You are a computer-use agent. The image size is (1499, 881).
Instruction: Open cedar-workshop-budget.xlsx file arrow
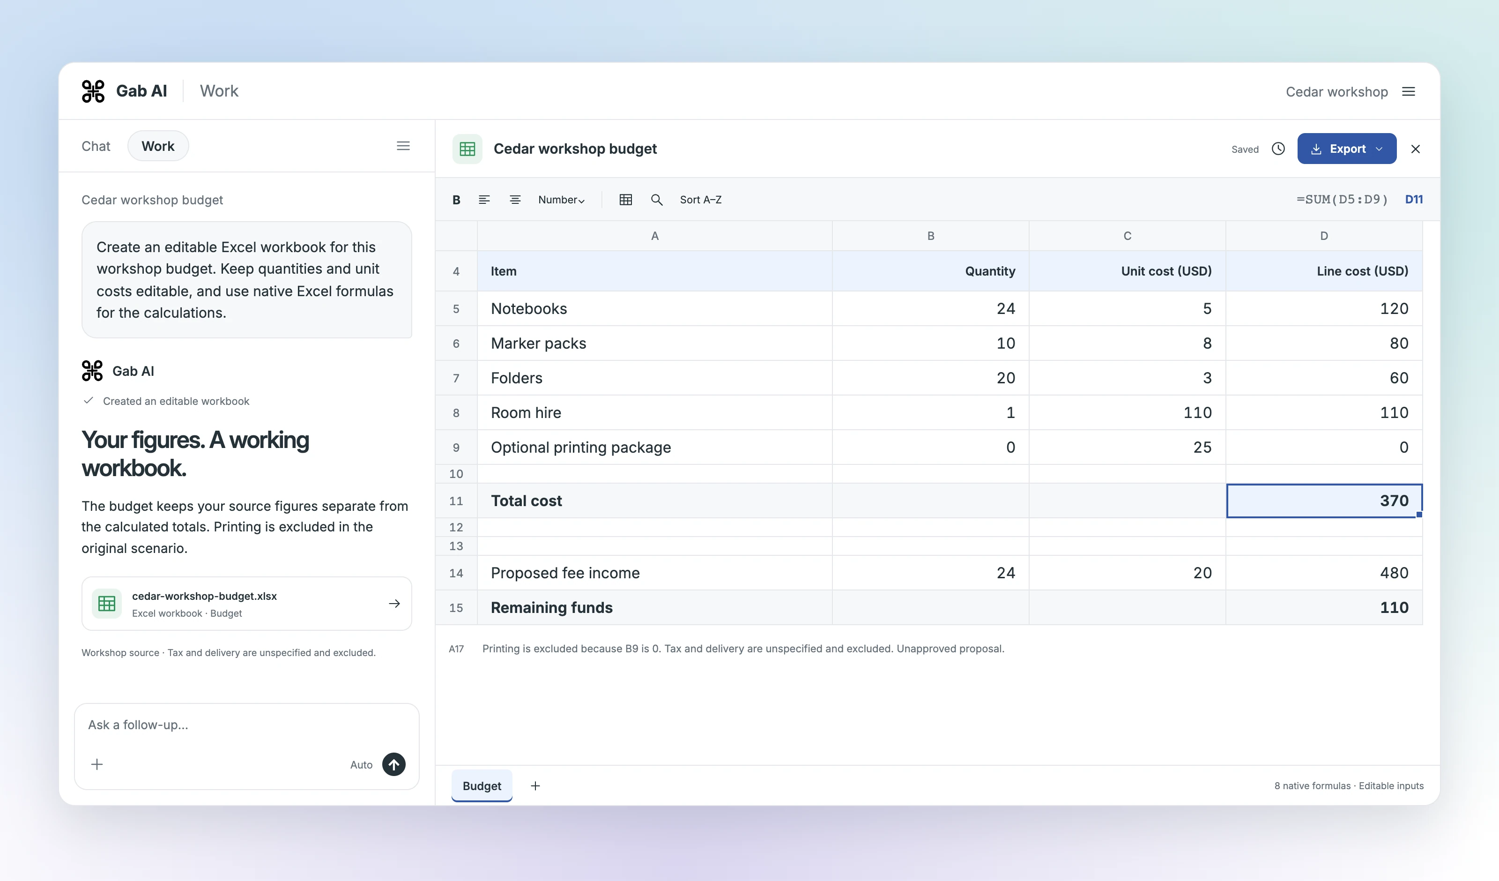394,604
